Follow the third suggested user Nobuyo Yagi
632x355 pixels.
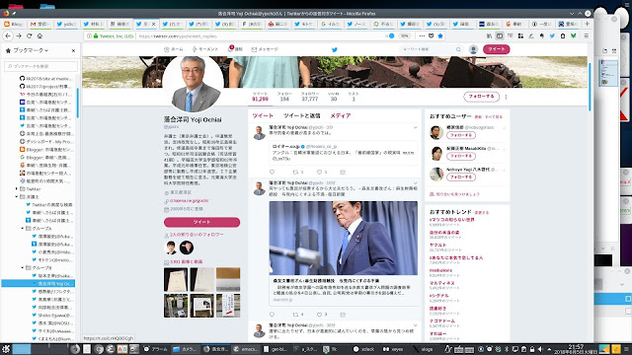[461, 177]
